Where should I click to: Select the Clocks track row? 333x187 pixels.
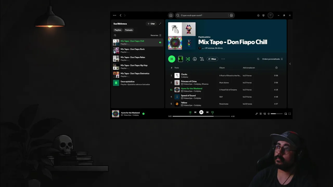226,76
